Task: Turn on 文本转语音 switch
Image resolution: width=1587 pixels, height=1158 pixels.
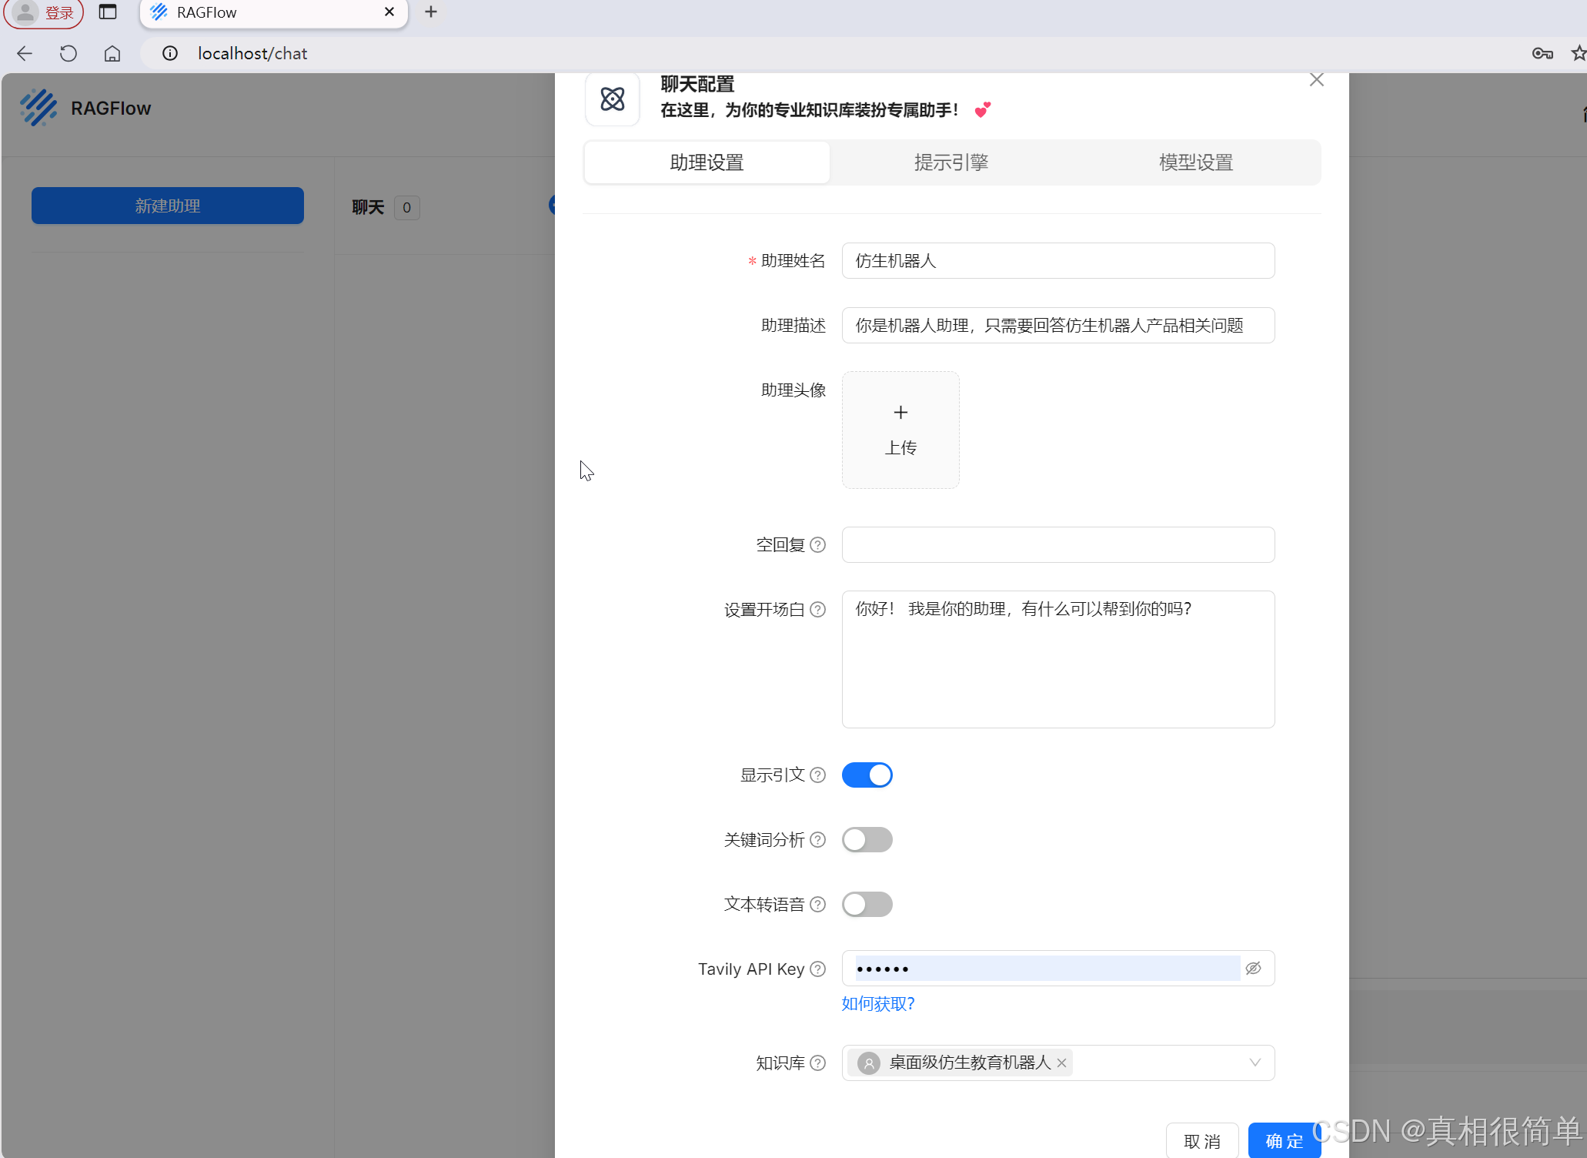Action: point(867,905)
